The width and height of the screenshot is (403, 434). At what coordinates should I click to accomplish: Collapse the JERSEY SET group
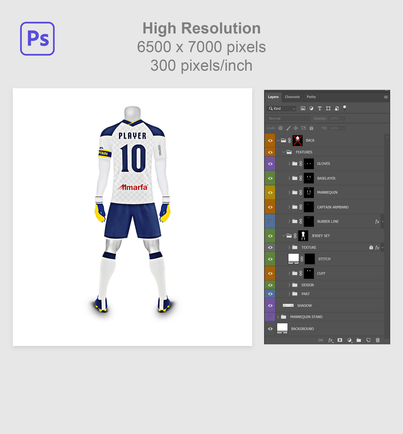[284, 235]
